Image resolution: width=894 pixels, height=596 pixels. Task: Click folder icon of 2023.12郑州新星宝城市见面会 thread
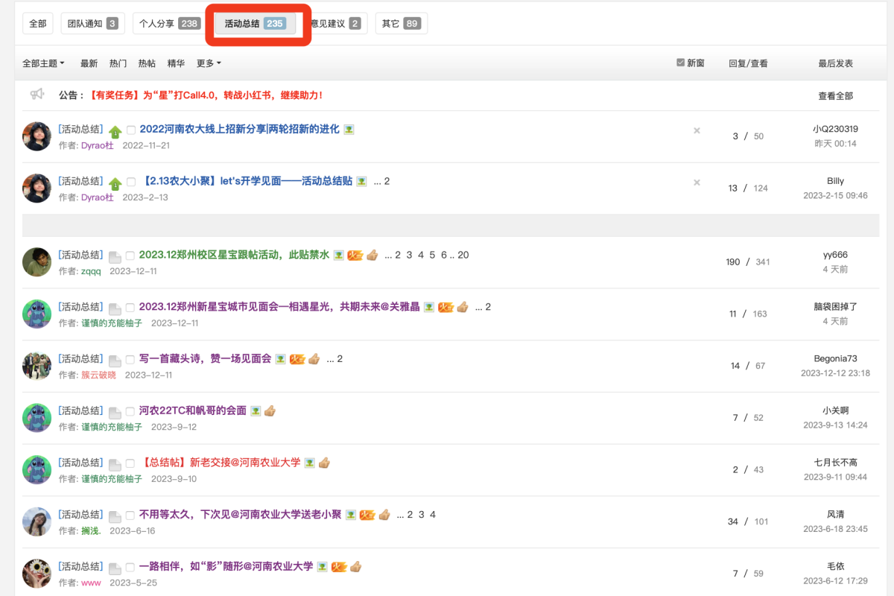115,309
